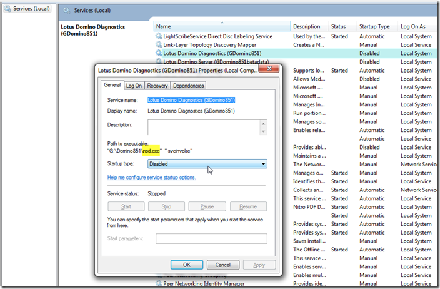
Task: Click 'Saves install...' description cell
Action: point(309,241)
